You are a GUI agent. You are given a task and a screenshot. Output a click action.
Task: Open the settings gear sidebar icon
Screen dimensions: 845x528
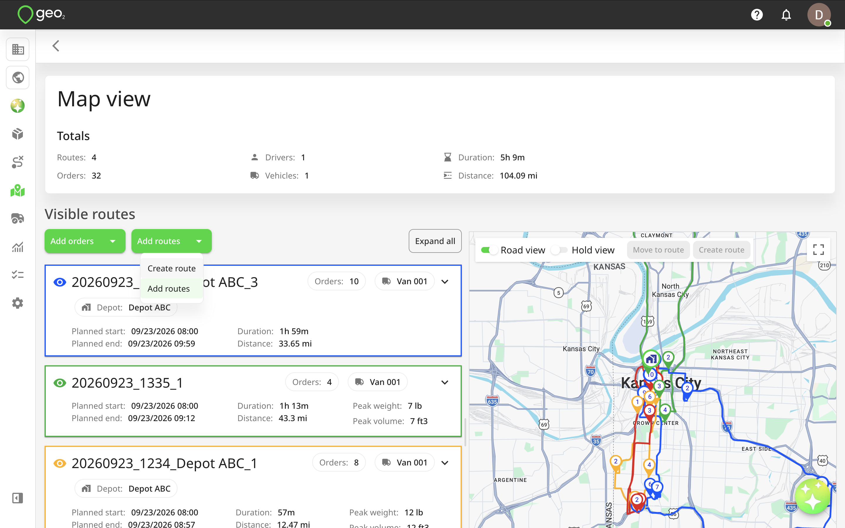coord(18,303)
